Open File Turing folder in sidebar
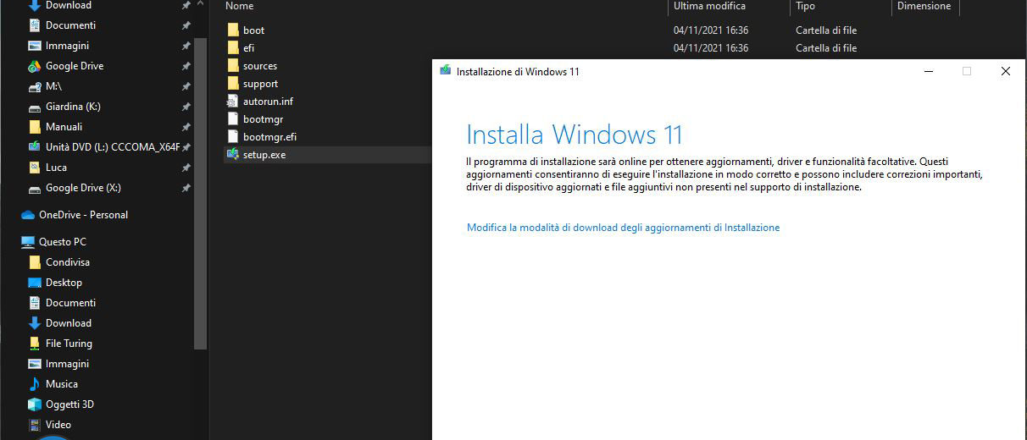This screenshot has height=440, width=1027. point(69,344)
